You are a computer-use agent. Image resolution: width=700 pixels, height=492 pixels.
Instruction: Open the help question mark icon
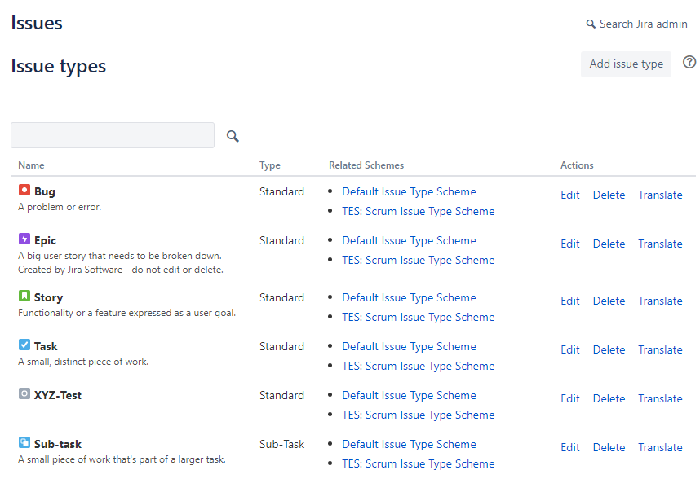pos(689,62)
